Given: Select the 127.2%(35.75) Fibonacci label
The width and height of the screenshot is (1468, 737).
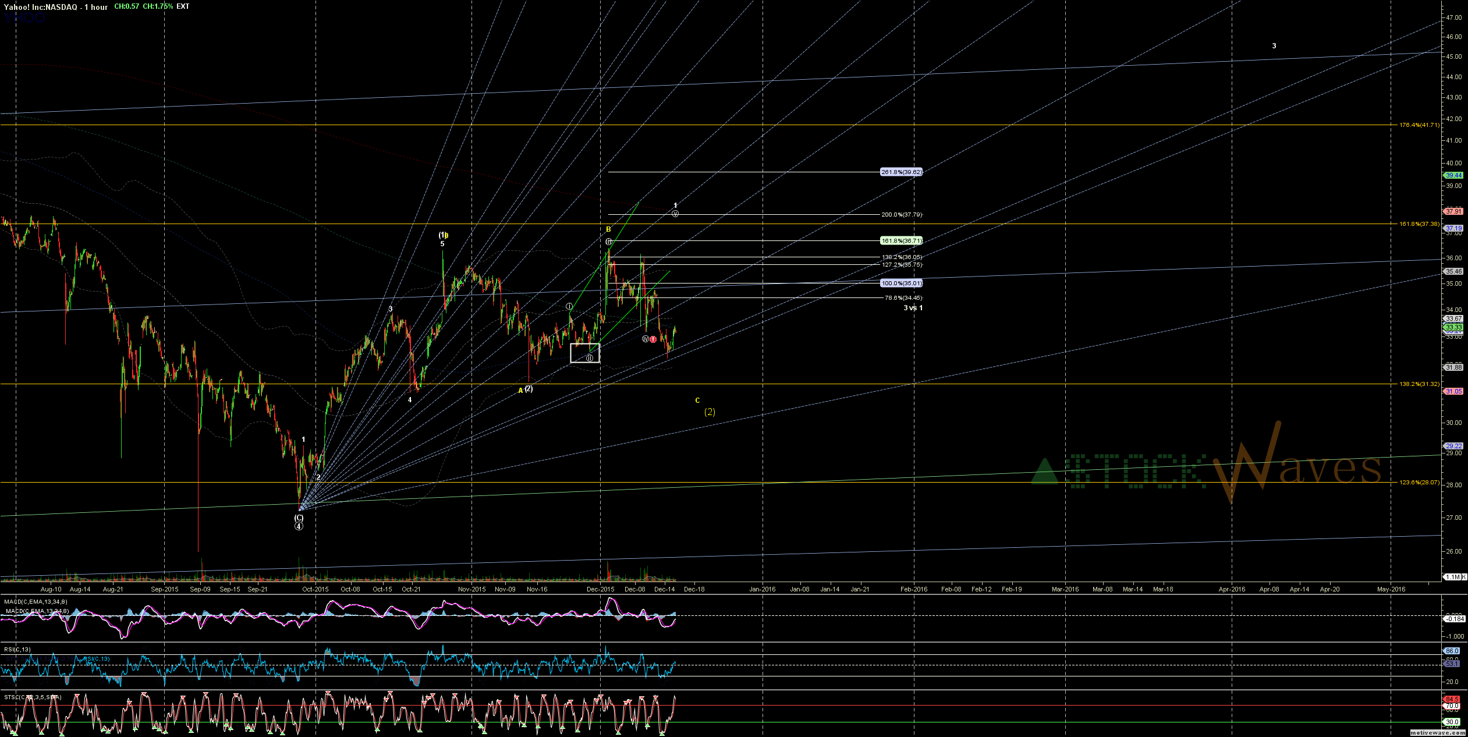Looking at the screenshot, I should point(902,265).
